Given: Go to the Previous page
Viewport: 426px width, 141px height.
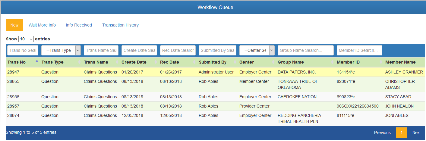Looking at the screenshot, I should (x=382, y=133).
